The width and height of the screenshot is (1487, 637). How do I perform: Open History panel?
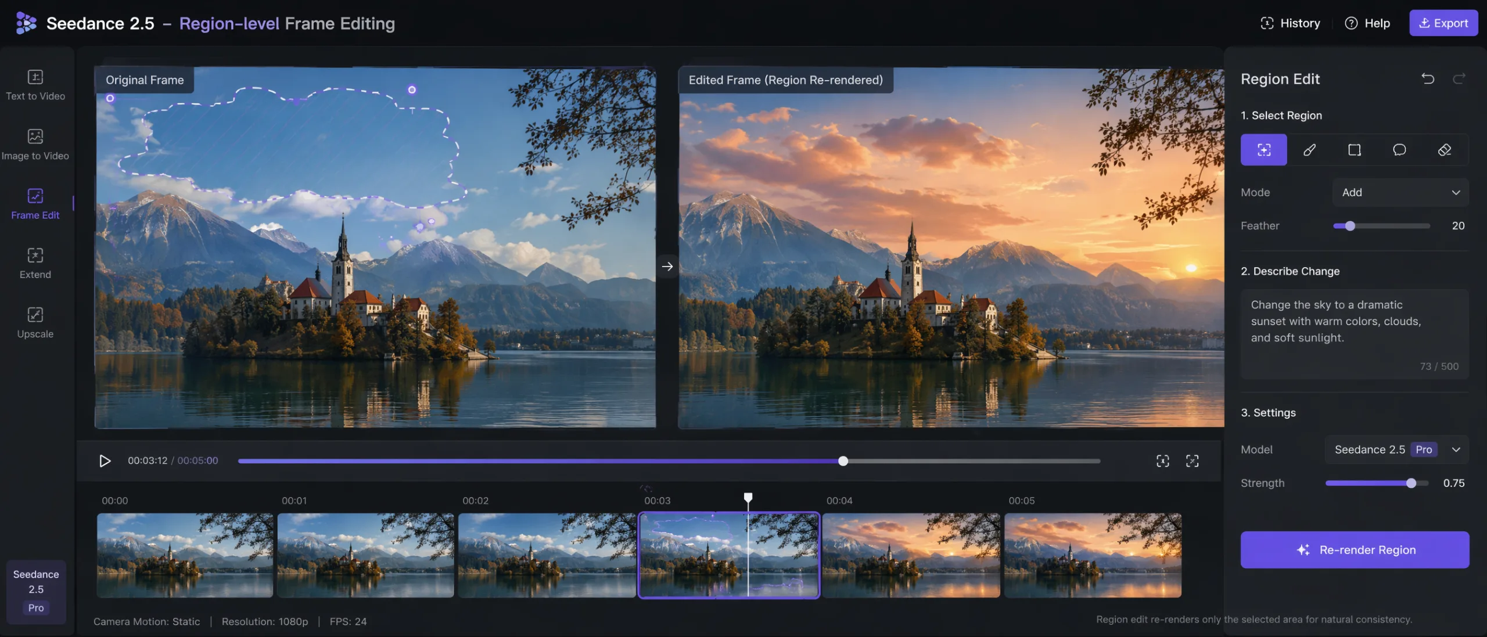pos(1290,23)
